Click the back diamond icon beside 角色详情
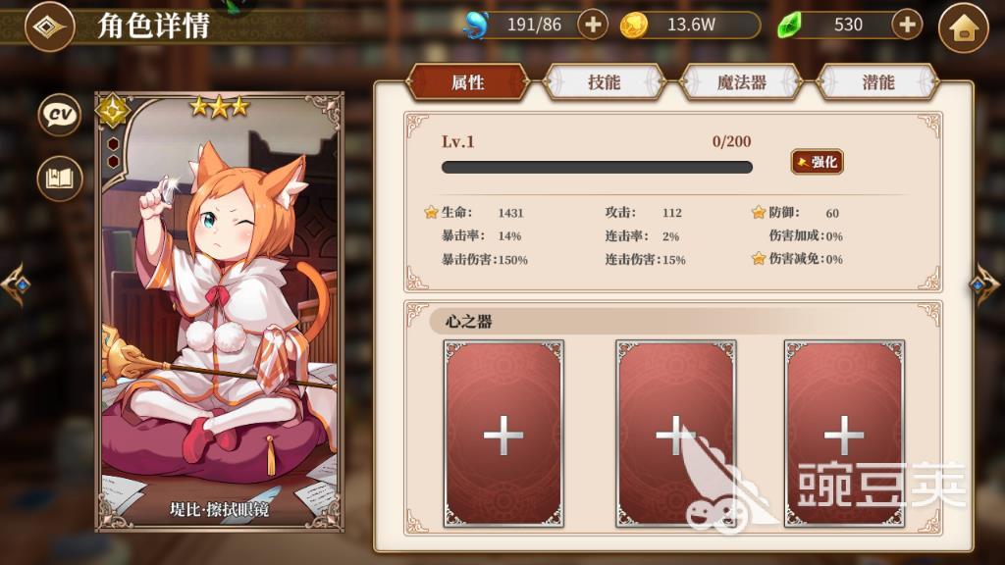This screenshot has width=1005, height=565. point(50,26)
